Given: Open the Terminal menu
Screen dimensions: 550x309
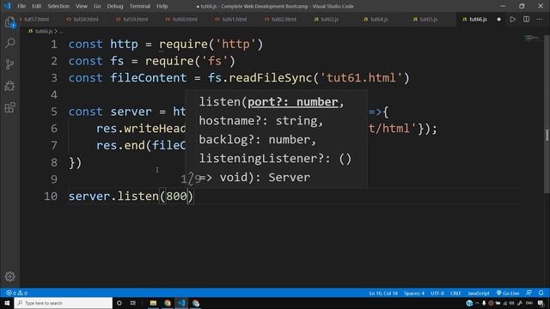Looking at the screenshot, I should (139, 6).
